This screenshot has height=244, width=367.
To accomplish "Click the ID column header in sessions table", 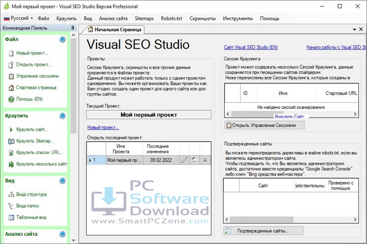I will [249, 93].
